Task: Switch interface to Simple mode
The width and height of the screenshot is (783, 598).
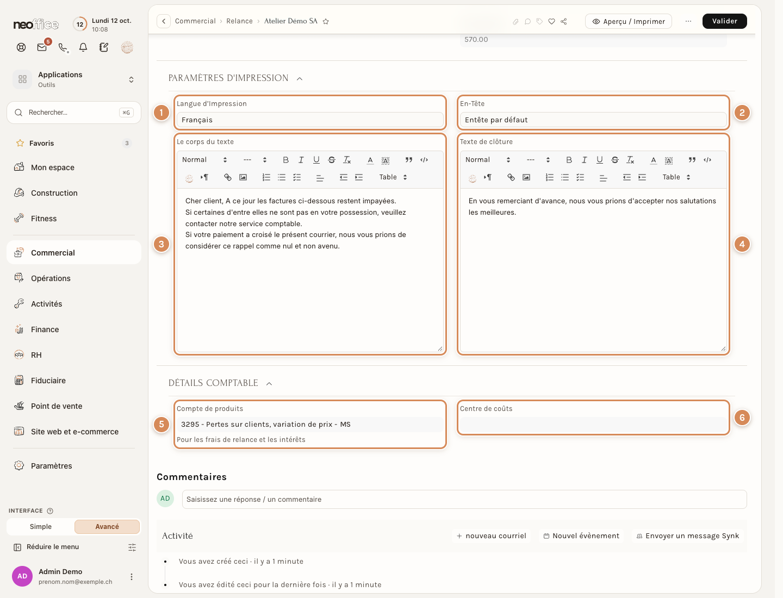Action: click(x=41, y=527)
